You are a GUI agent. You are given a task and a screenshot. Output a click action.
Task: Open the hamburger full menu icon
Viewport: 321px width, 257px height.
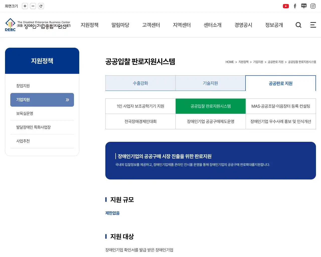coord(313,25)
